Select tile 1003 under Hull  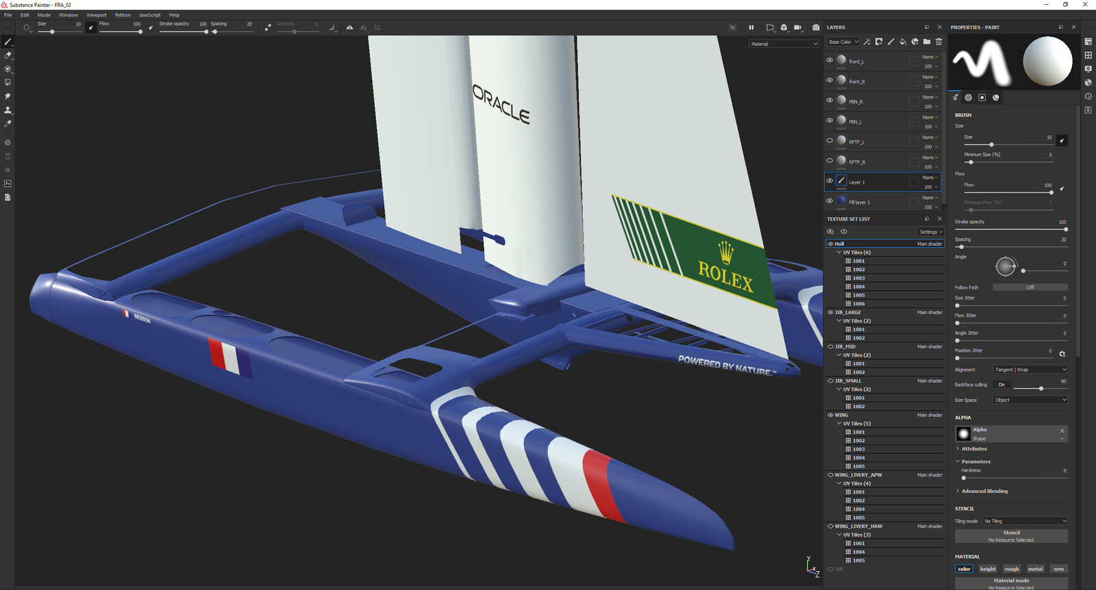[894, 278]
